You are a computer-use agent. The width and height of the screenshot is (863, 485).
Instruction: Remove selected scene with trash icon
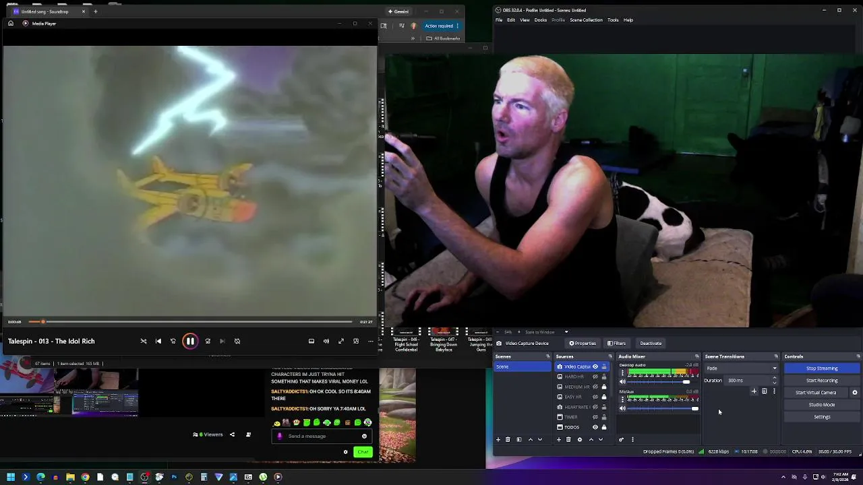coord(508,440)
